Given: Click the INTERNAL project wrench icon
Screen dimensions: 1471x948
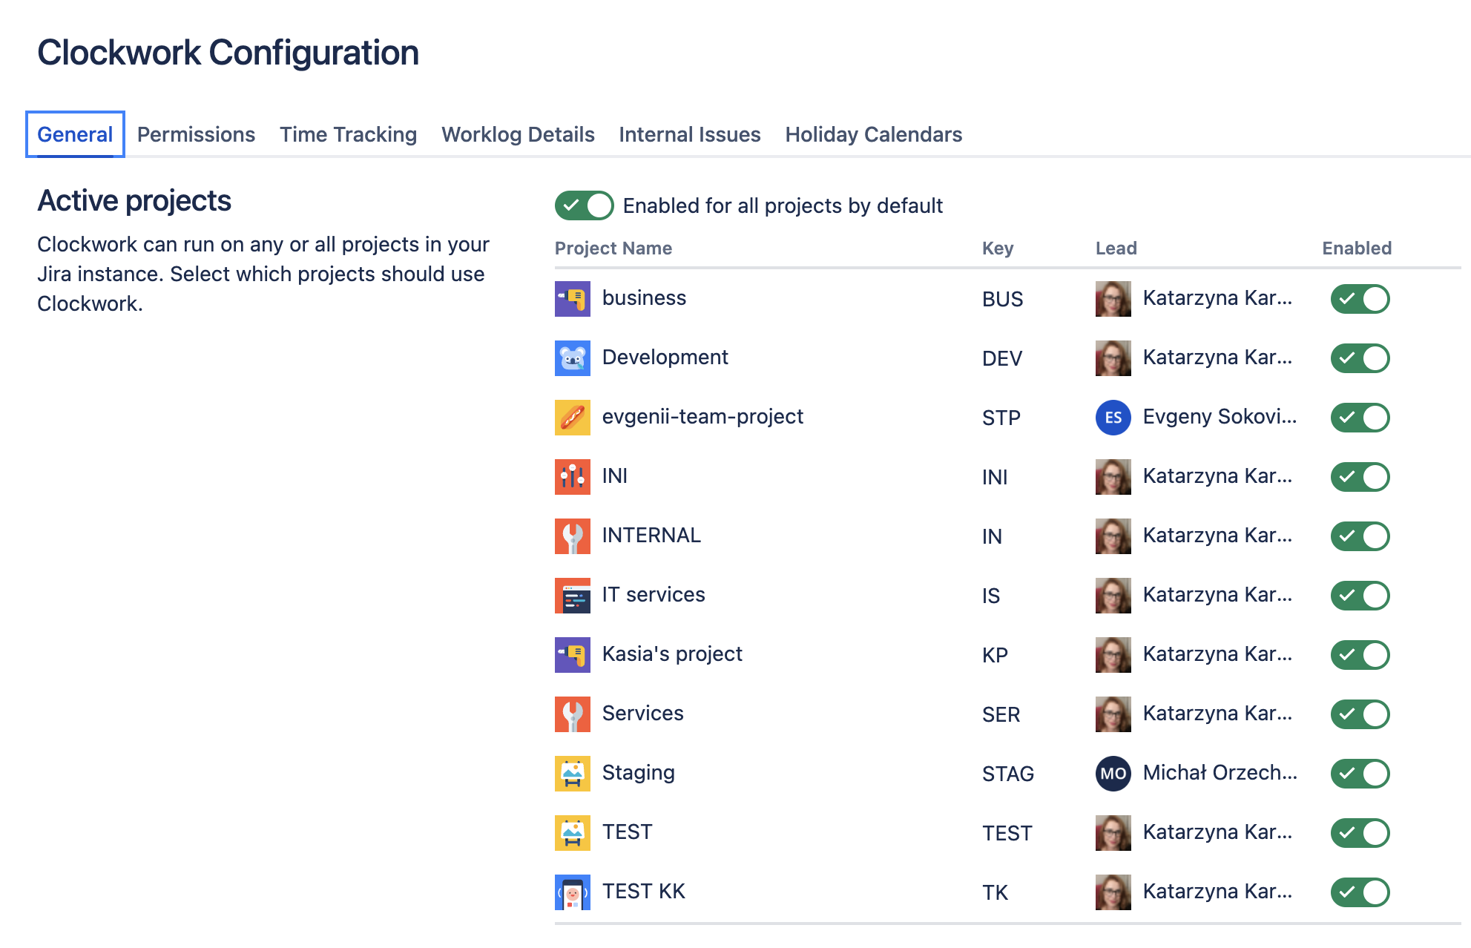Looking at the screenshot, I should 572,536.
